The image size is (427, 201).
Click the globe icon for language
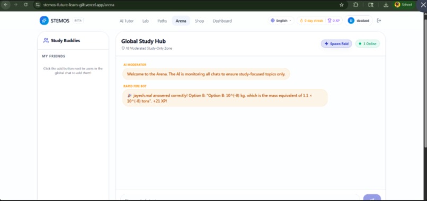click(x=273, y=21)
